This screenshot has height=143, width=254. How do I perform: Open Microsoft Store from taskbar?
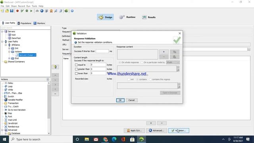pyautogui.click(x=132, y=139)
